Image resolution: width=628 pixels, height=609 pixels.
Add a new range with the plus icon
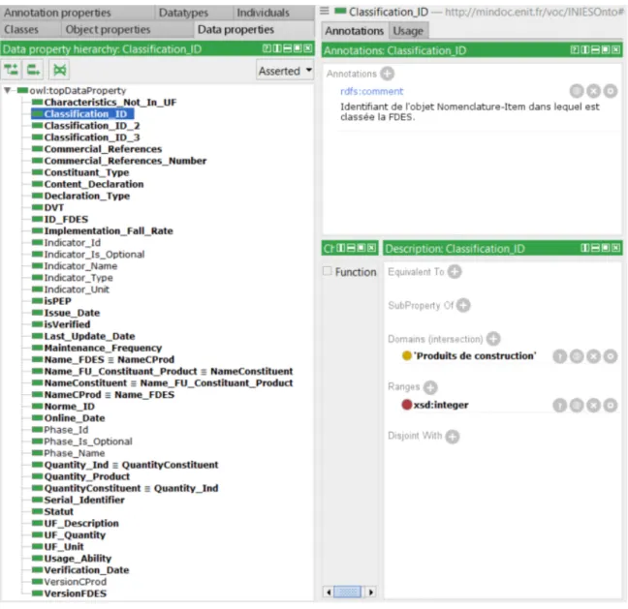430,387
